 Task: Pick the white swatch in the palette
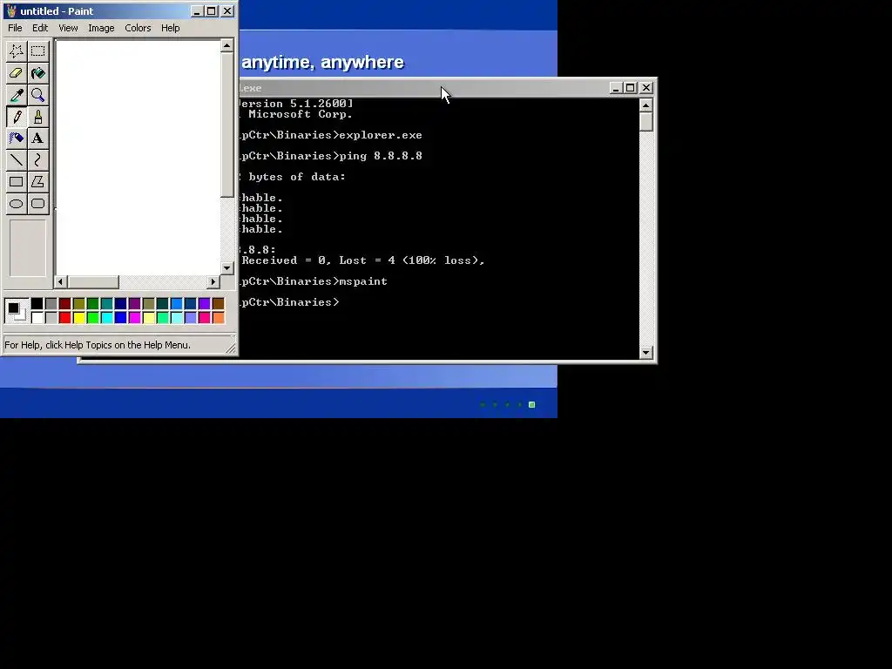[x=37, y=317]
